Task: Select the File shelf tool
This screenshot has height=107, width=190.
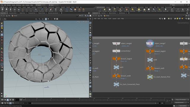Action: (75, 10)
